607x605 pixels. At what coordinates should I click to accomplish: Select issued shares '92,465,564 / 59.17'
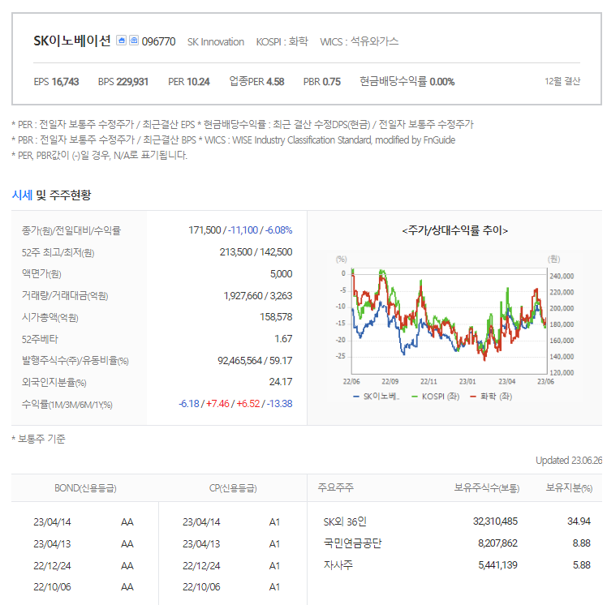tap(255, 361)
